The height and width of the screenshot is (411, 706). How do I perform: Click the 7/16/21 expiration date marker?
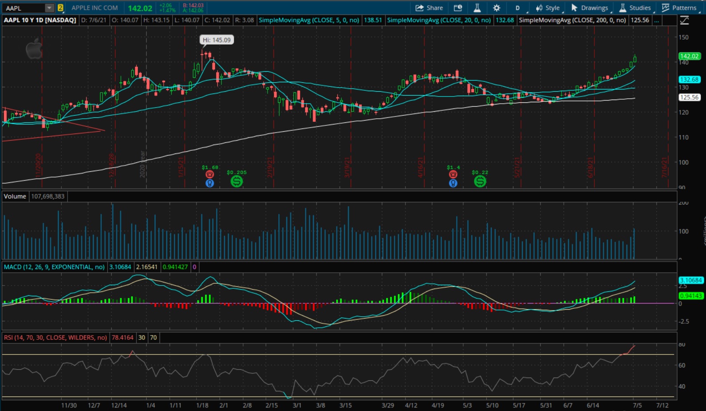click(665, 167)
